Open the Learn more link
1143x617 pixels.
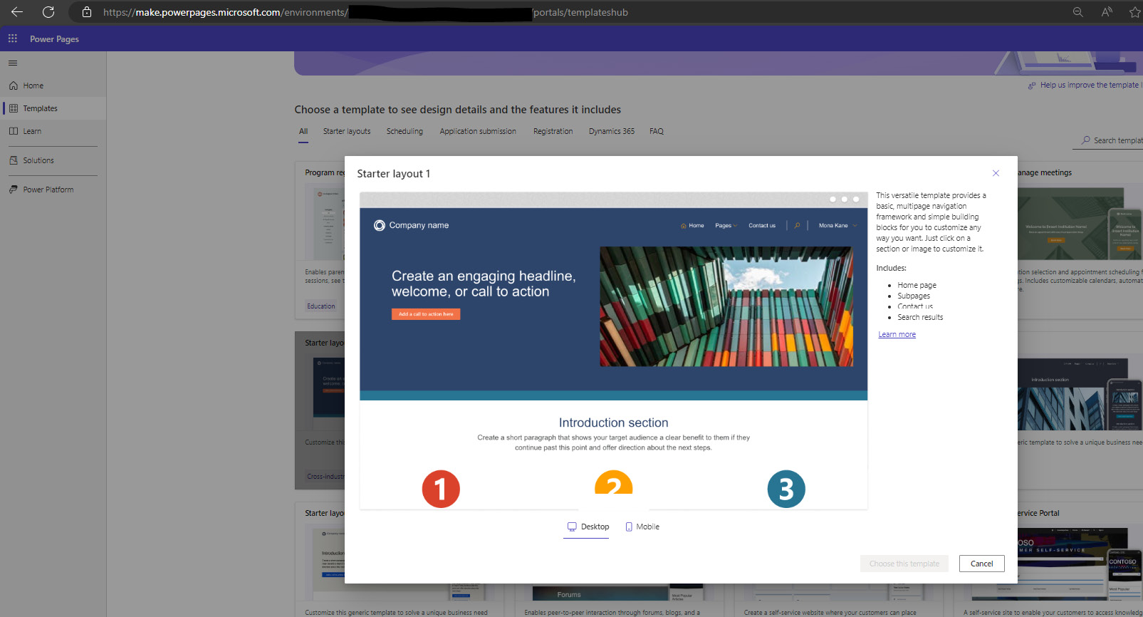(897, 334)
